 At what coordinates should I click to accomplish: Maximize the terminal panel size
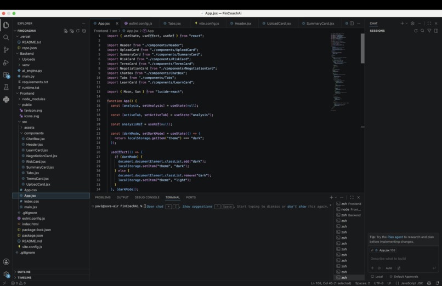(x=352, y=198)
